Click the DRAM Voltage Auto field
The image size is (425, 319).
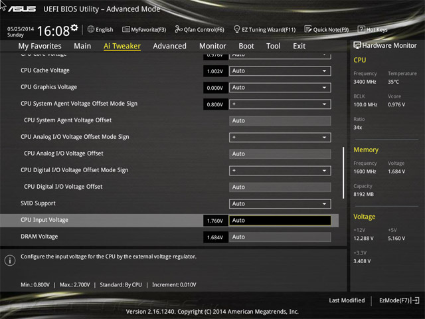click(280, 237)
